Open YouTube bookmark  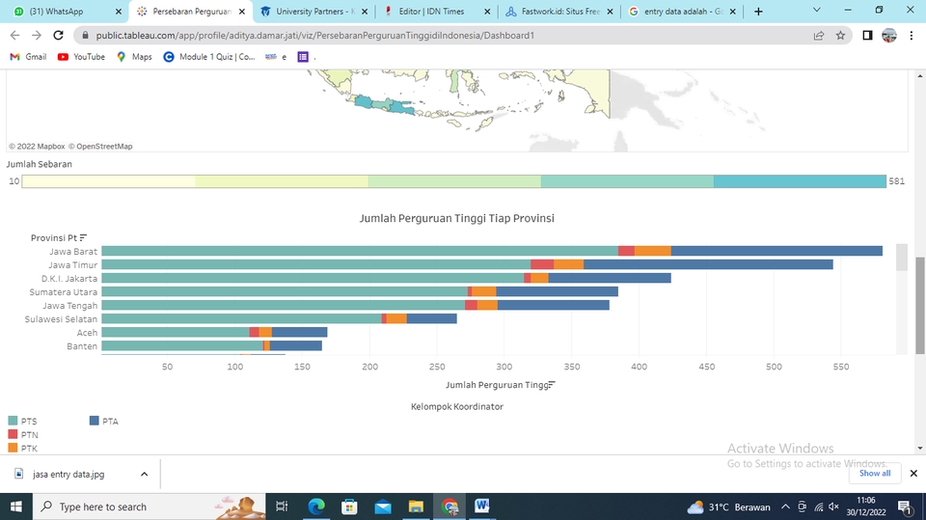point(81,57)
